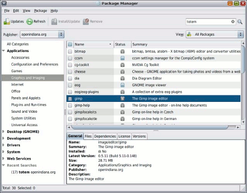This screenshot has width=247, height=193.
Task: Click the horizontal scrollbar of package list
Action: click(150, 127)
